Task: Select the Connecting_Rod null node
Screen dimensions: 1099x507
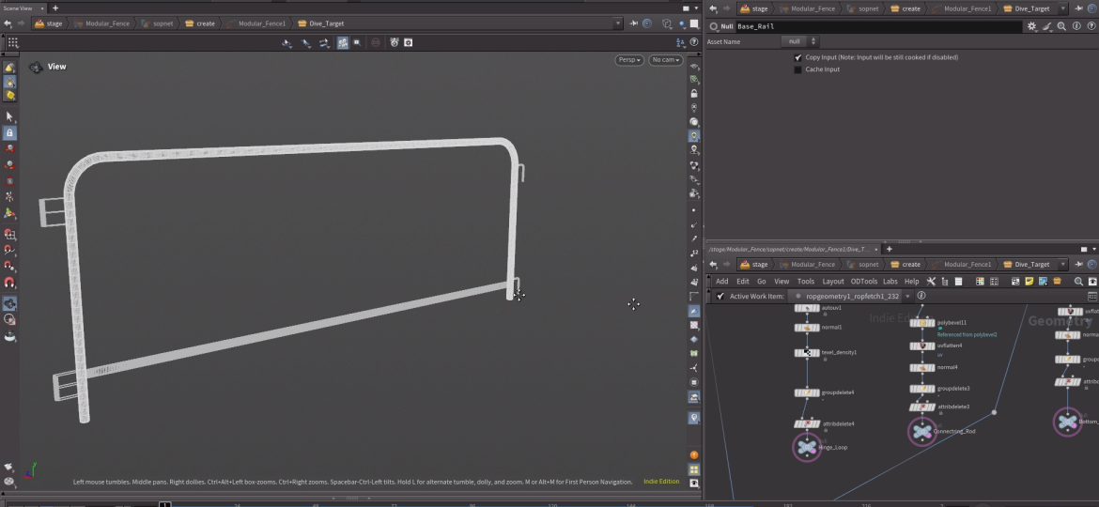Action: pos(922,431)
